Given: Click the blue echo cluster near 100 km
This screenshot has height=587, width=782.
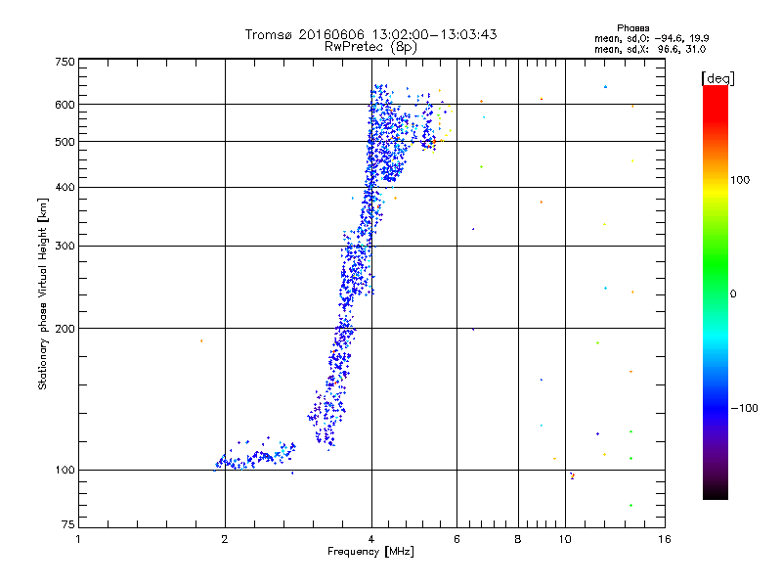Looking at the screenshot, I should (x=255, y=454).
